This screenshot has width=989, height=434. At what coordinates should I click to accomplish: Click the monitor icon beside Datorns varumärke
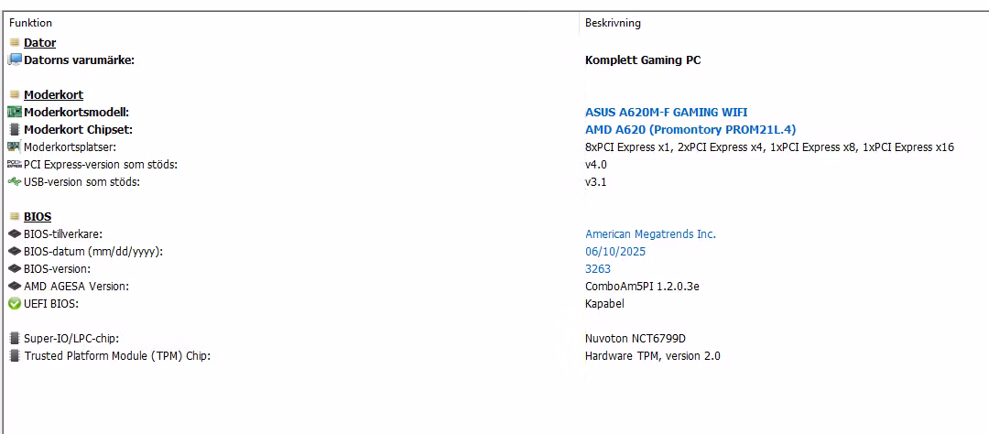click(15, 60)
